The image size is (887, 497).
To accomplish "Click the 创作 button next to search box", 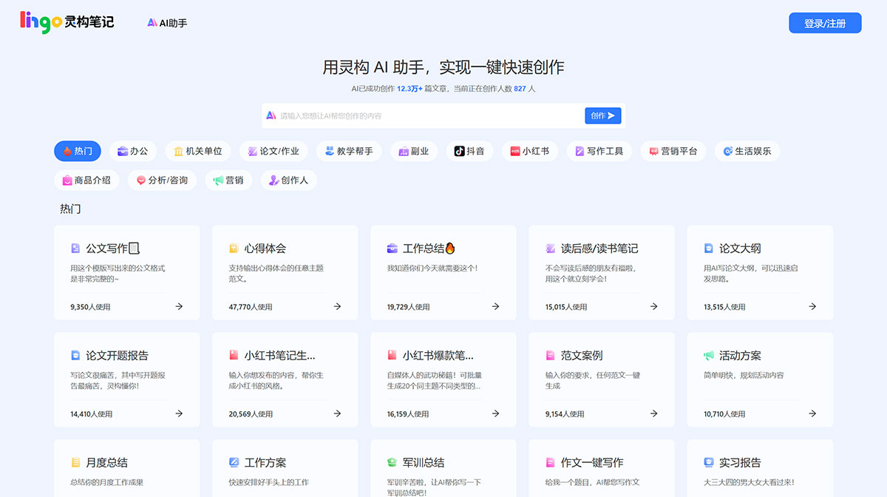I will [602, 115].
